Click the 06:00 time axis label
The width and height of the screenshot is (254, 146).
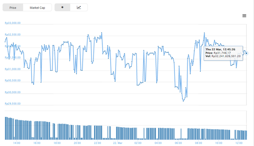(178, 143)
